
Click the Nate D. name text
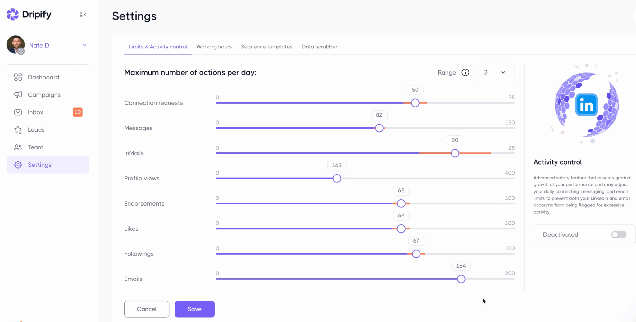click(x=40, y=45)
